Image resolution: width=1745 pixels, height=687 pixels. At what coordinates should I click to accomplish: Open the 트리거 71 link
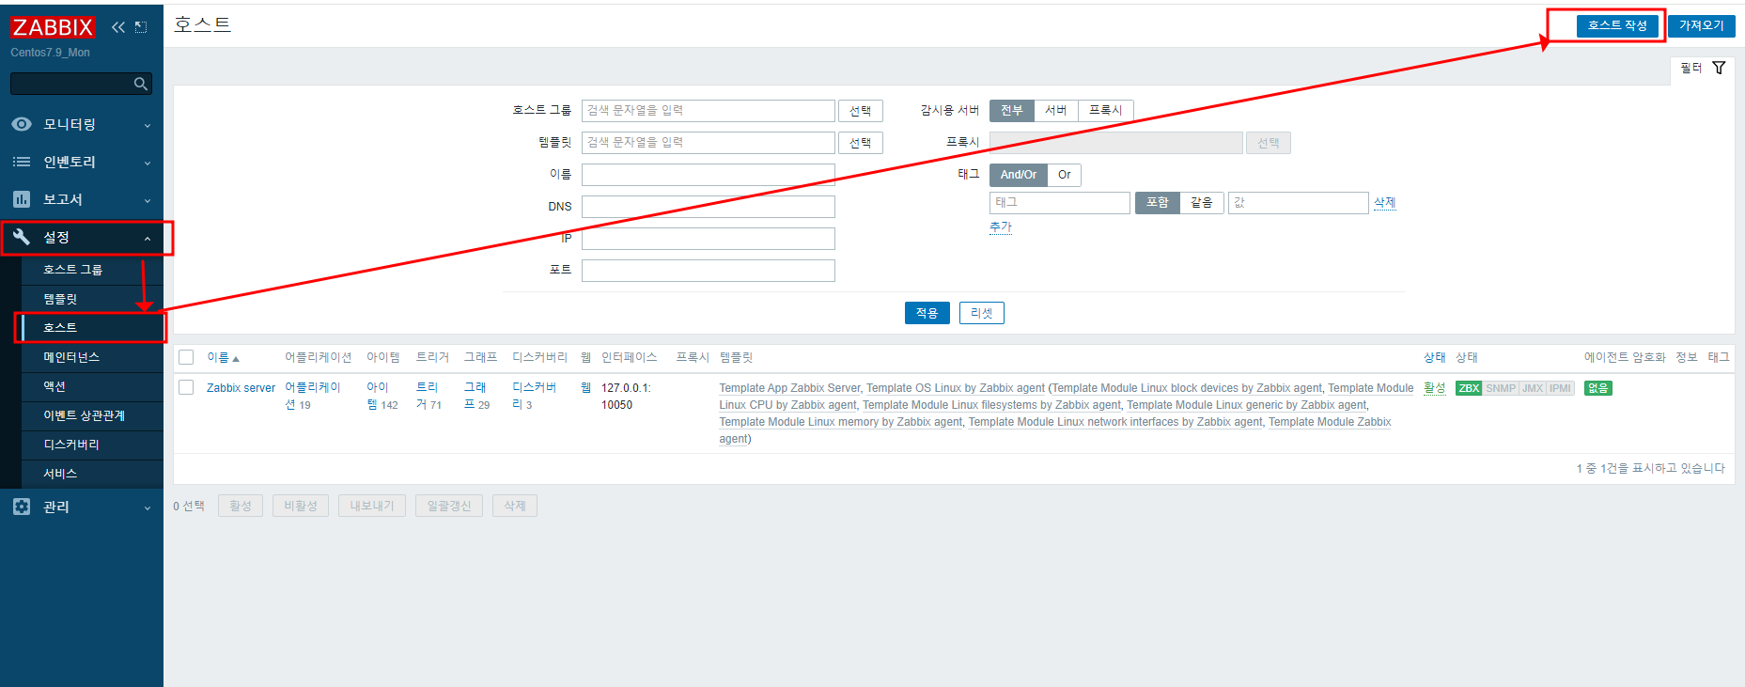(428, 396)
